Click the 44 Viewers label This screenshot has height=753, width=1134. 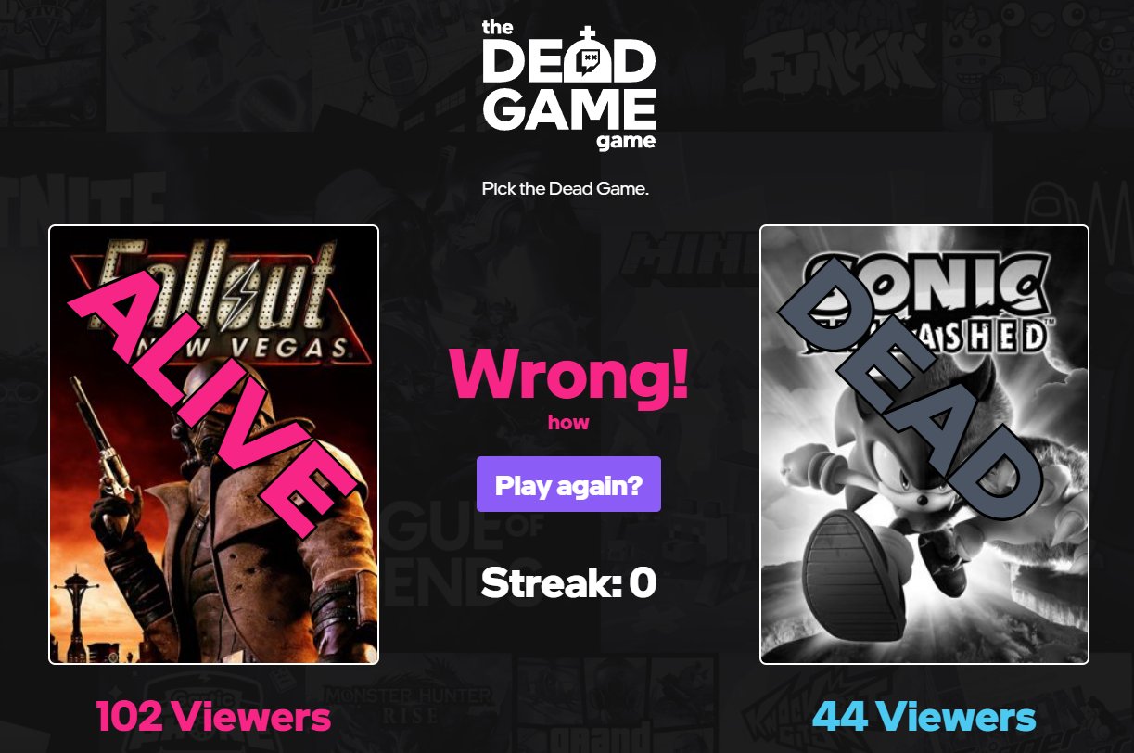[924, 716]
